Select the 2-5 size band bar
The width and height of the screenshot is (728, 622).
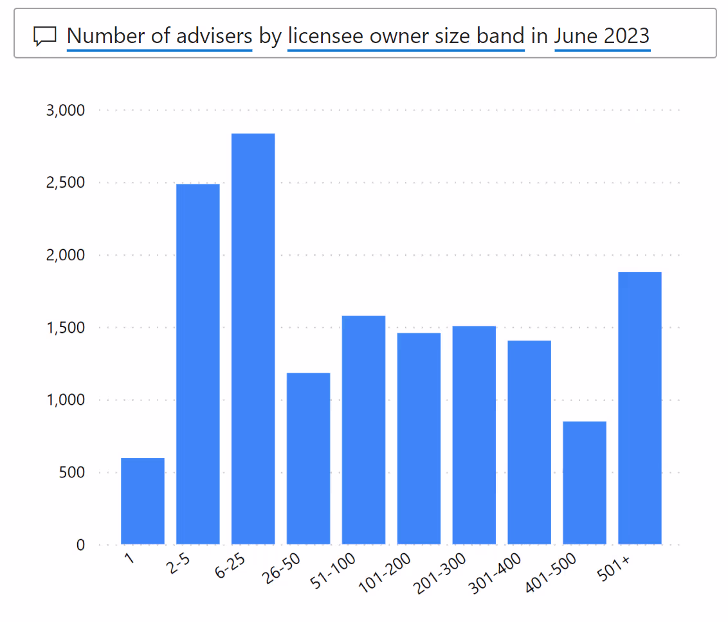(x=197, y=364)
